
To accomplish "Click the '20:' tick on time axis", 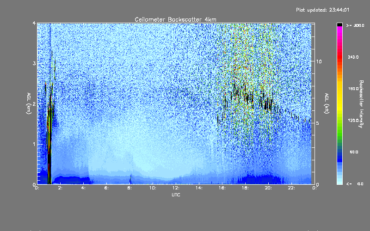I will 268,188.
